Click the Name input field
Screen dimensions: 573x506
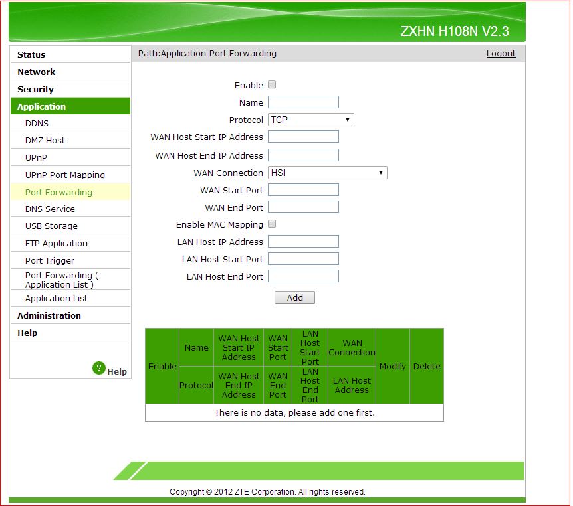(303, 102)
